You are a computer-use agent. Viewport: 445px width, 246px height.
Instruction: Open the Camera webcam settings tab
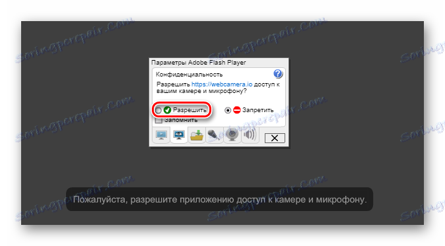pos(232,135)
